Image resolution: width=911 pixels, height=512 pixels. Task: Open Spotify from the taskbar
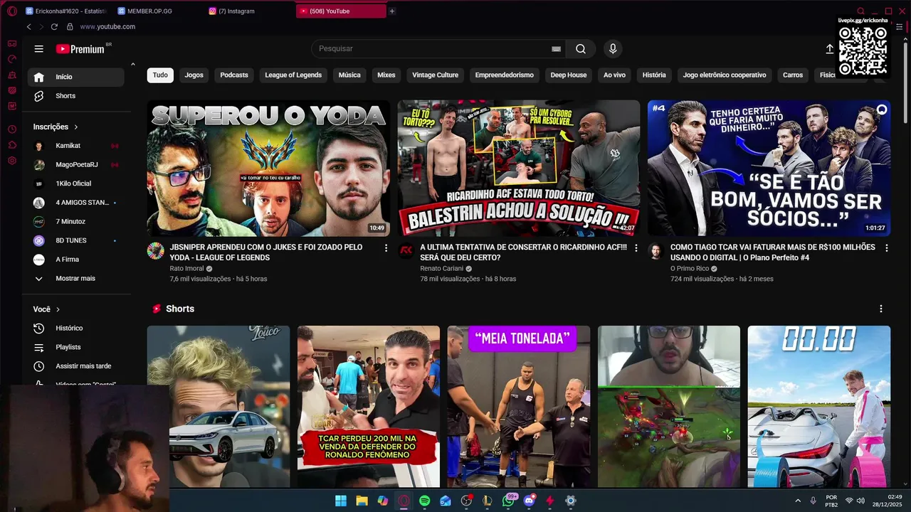tap(425, 501)
